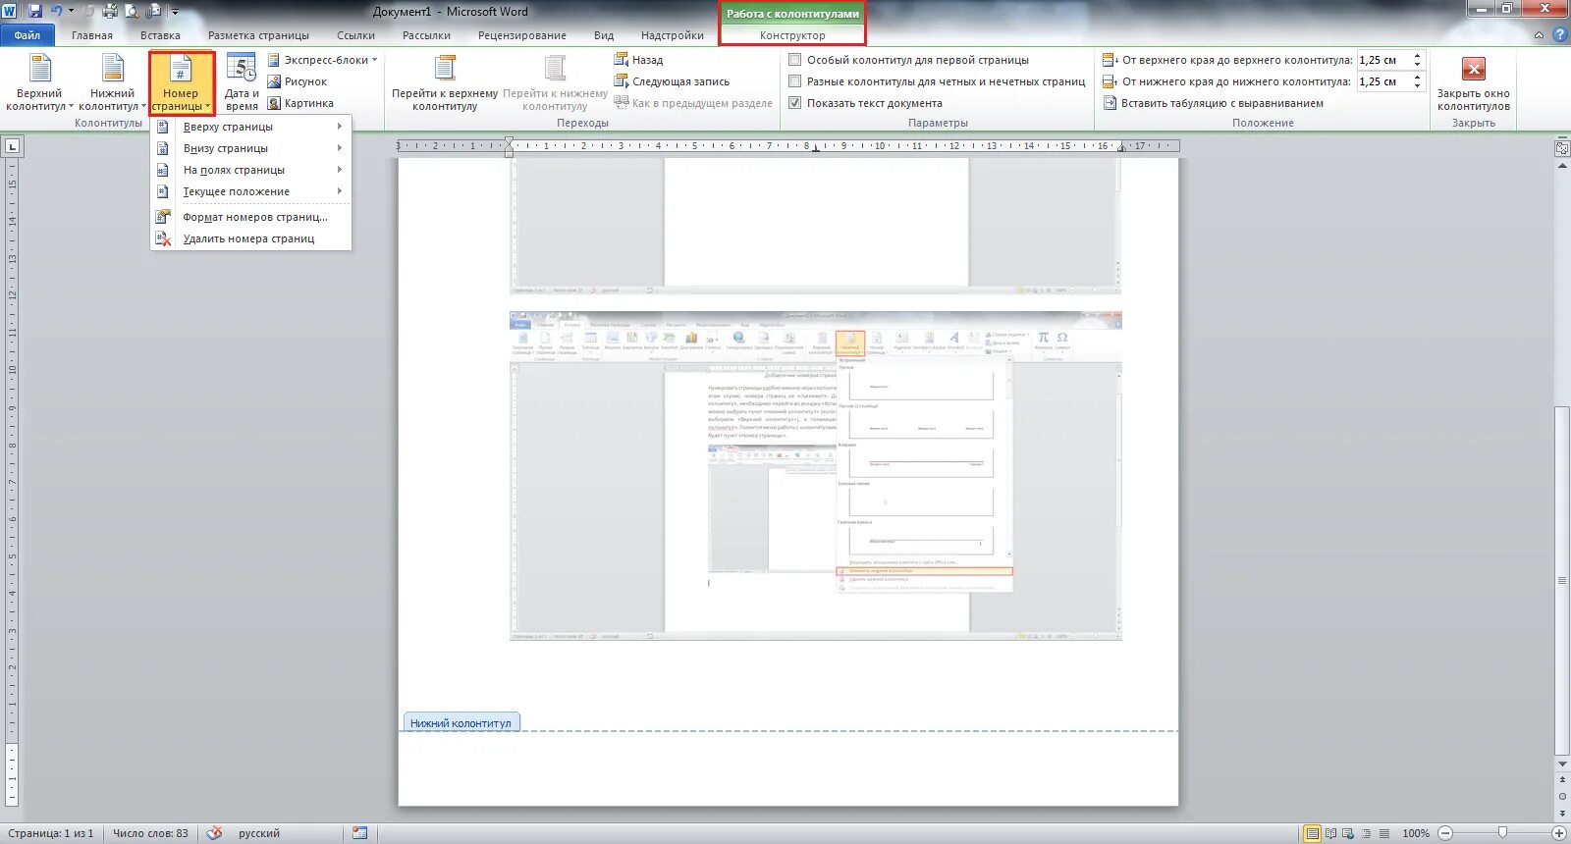Image resolution: width=1571 pixels, height=844 pixels.
Task: Decrease bottom footer distance stepper
Action: [1417, 86]
